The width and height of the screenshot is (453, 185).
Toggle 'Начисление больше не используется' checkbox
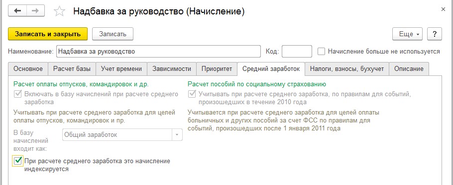tap(321, 52)
